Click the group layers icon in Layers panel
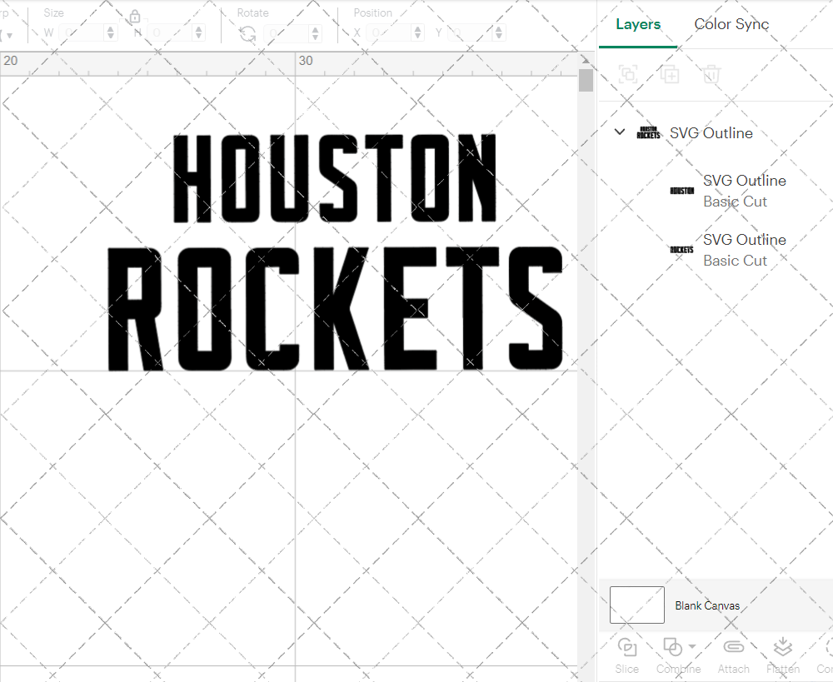Image resolution: width=833 pixels, height=682 pixels. click(627, 74)
